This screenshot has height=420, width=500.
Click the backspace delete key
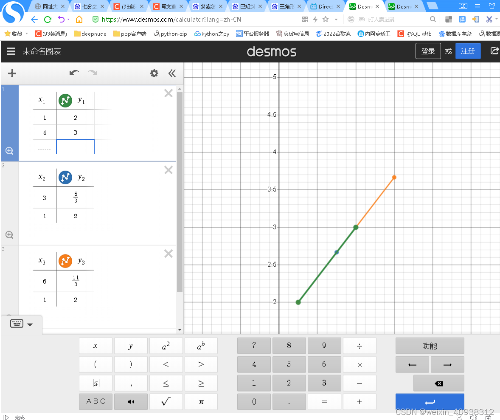click(438, 383)
